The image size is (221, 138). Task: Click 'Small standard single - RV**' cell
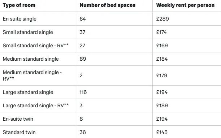click(x=35, y=46)
